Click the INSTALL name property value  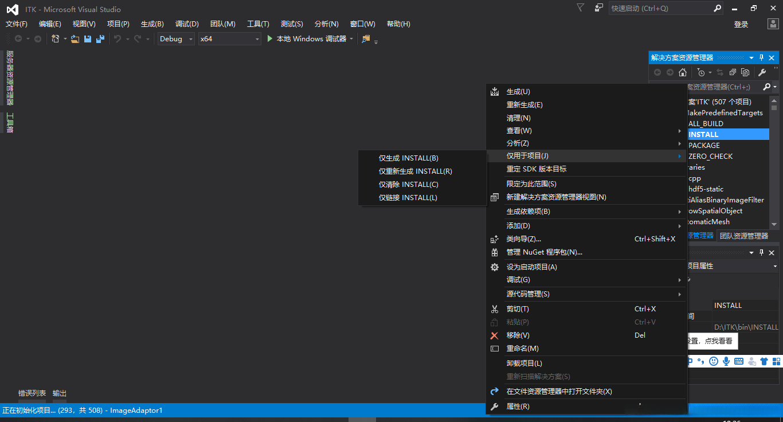click(746, 306)
